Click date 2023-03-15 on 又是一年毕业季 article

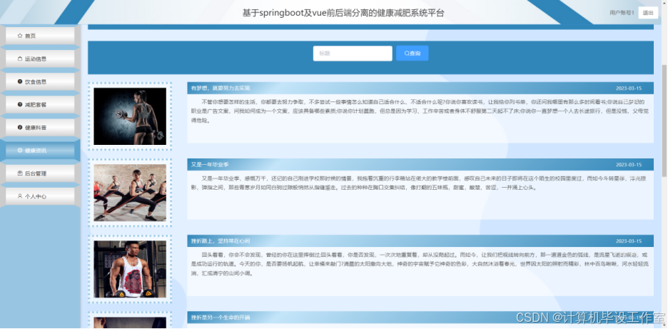(628, 165)
